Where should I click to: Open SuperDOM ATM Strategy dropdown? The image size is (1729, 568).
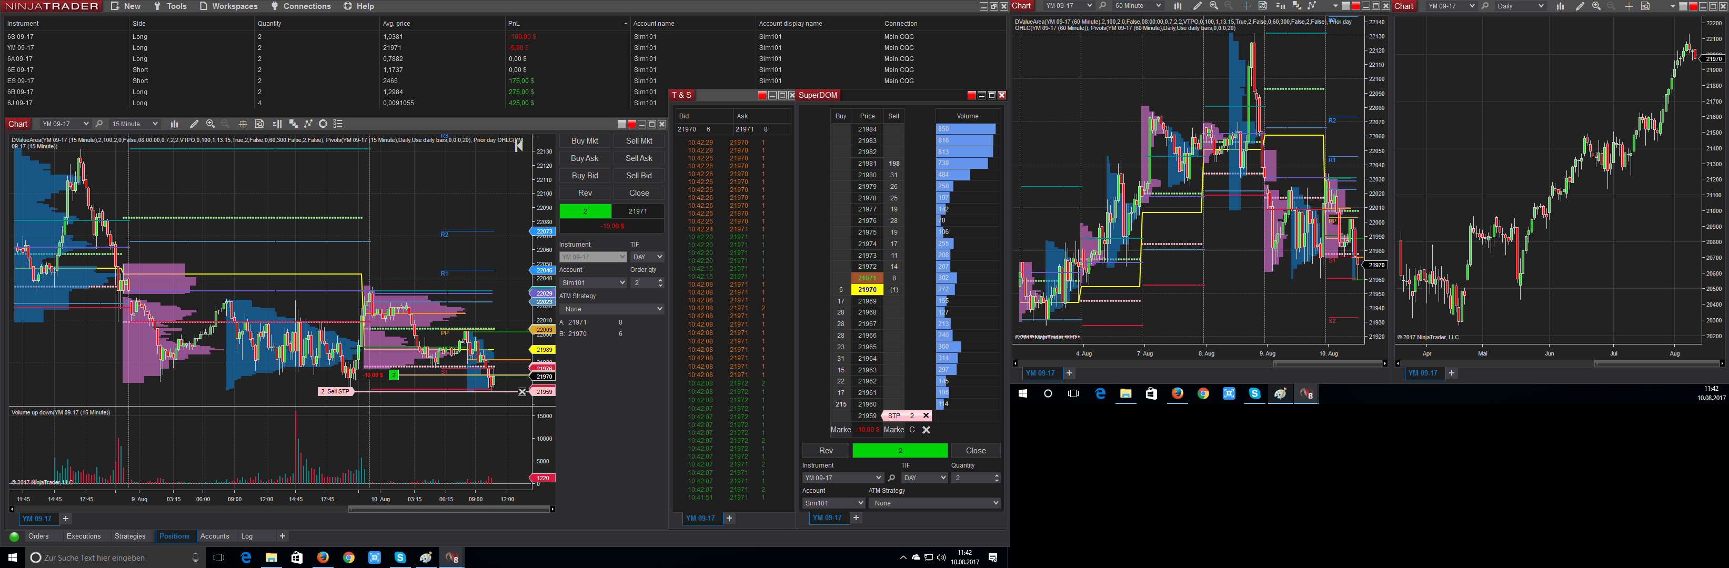[934, 503]
